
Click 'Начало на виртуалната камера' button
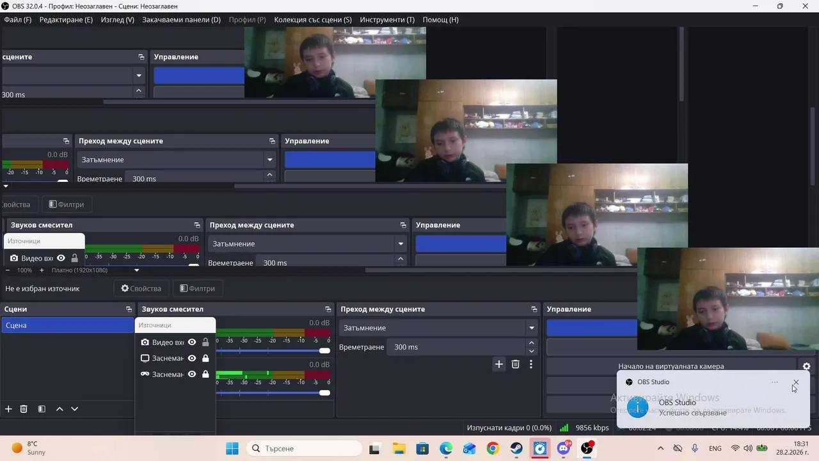[x=671, y=367]
